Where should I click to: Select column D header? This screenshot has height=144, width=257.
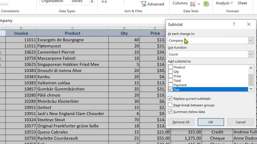tap(124, 28)
